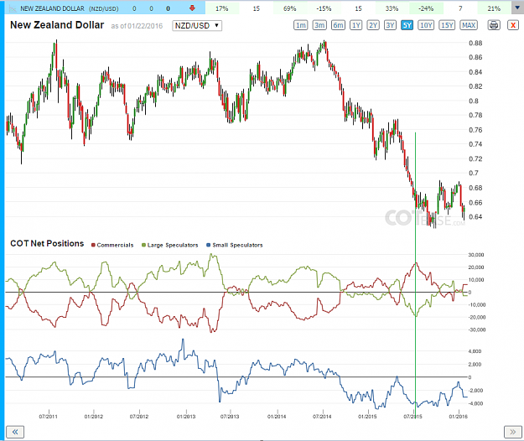Image resolution: width=524 pixels, height=441 pixels.
Task: Click the -15% cell in header row
Action: 324,8
